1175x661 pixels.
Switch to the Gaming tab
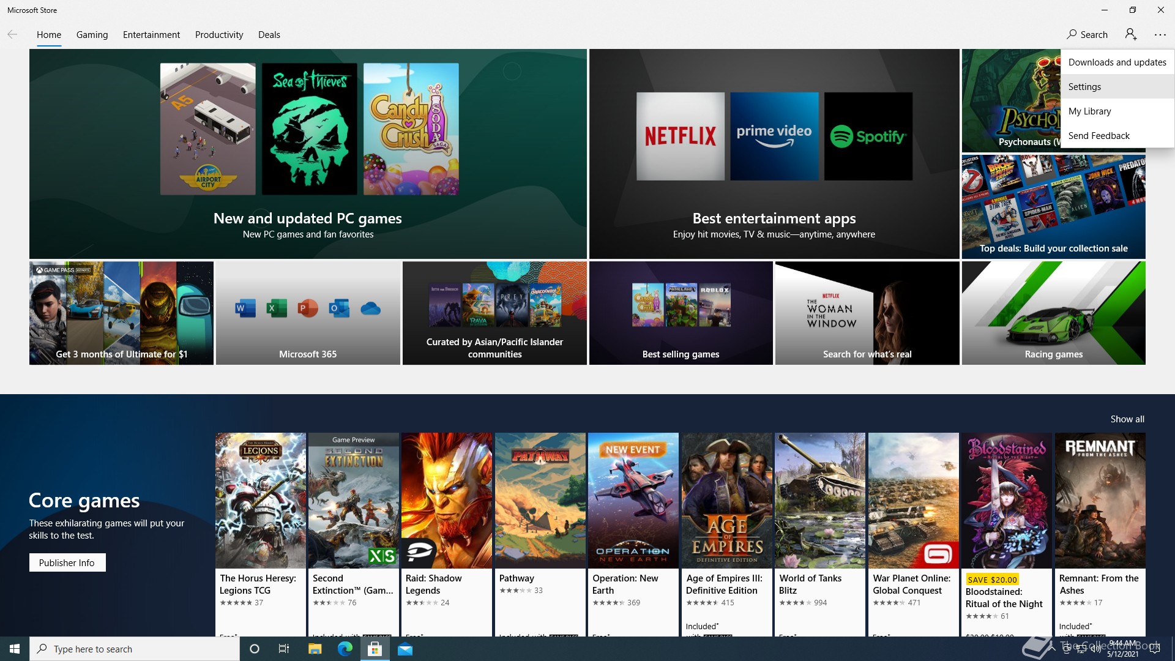92,34
